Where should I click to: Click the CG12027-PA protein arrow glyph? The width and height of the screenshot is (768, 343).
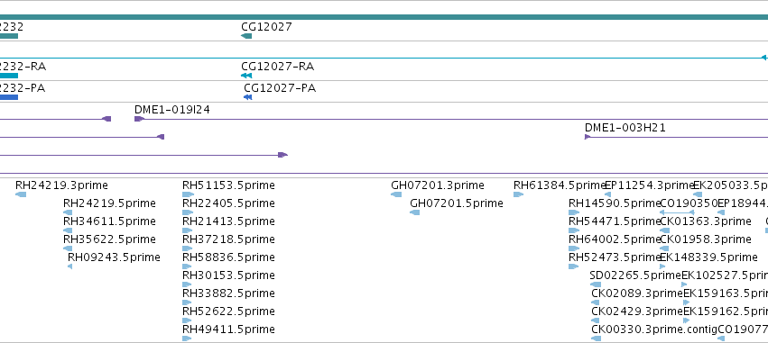point(248,97)
